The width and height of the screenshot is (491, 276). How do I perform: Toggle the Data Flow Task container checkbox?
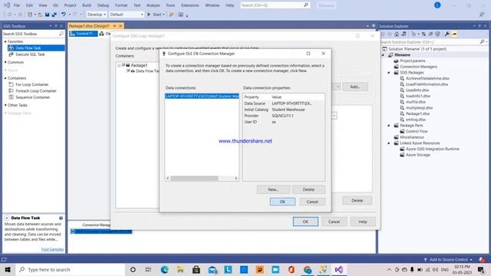tap(128, 71)
